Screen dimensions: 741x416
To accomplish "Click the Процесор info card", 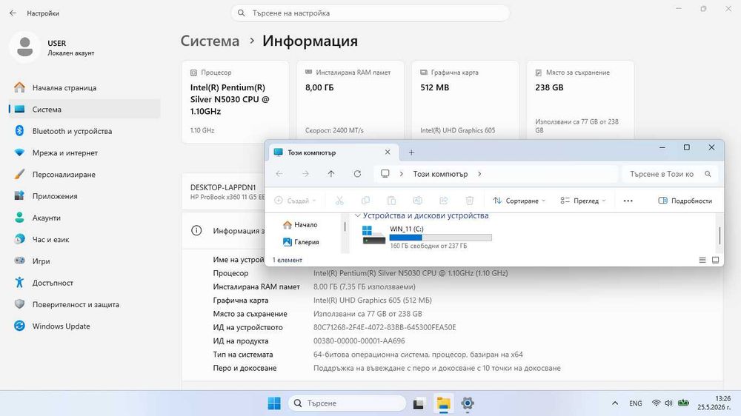I will 236,101.
